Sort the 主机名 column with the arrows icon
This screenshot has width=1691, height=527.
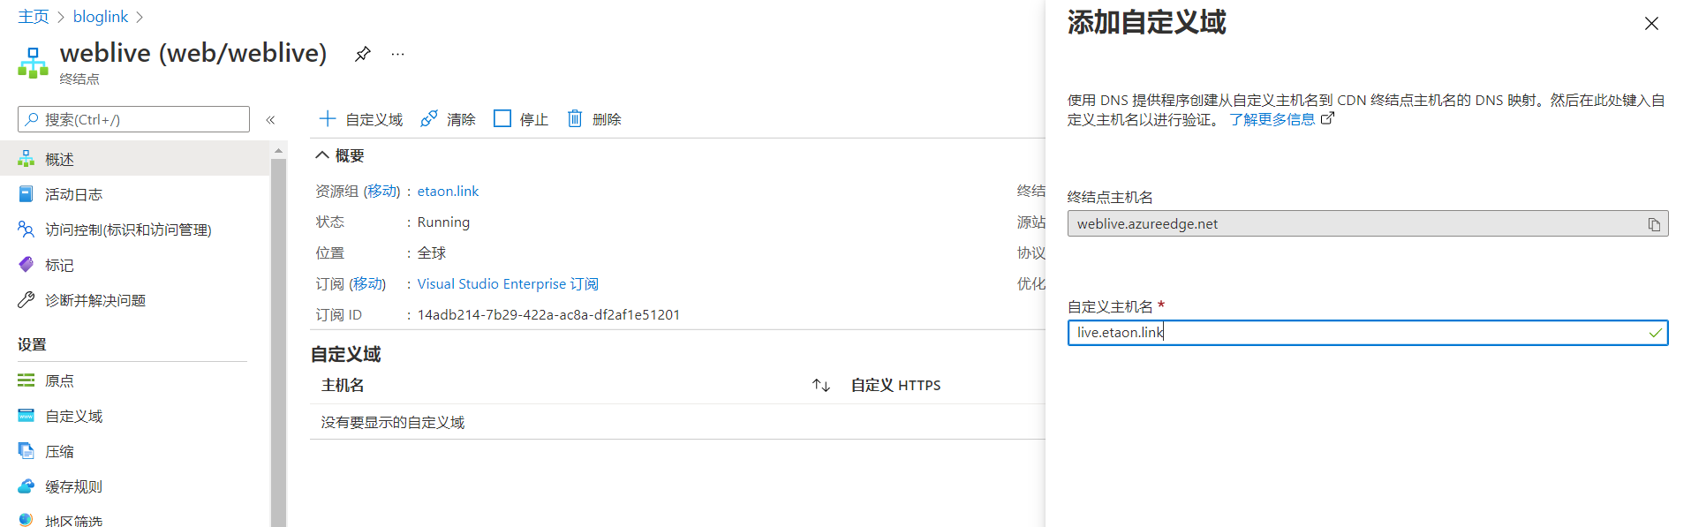[821, 385]
